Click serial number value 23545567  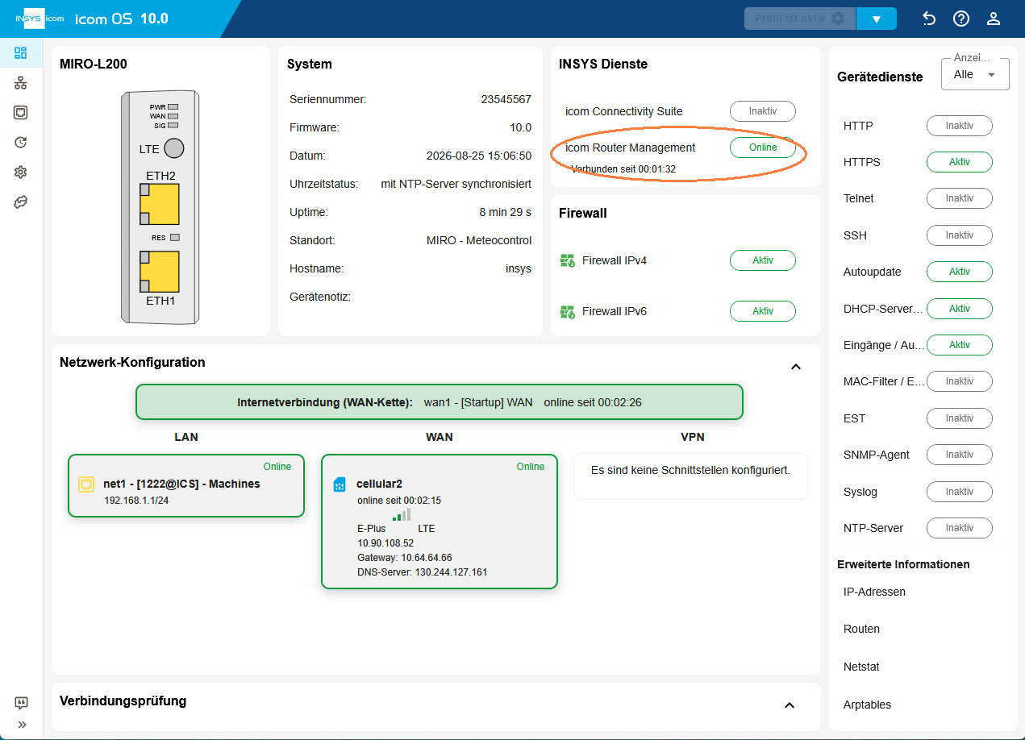point(506,99)
